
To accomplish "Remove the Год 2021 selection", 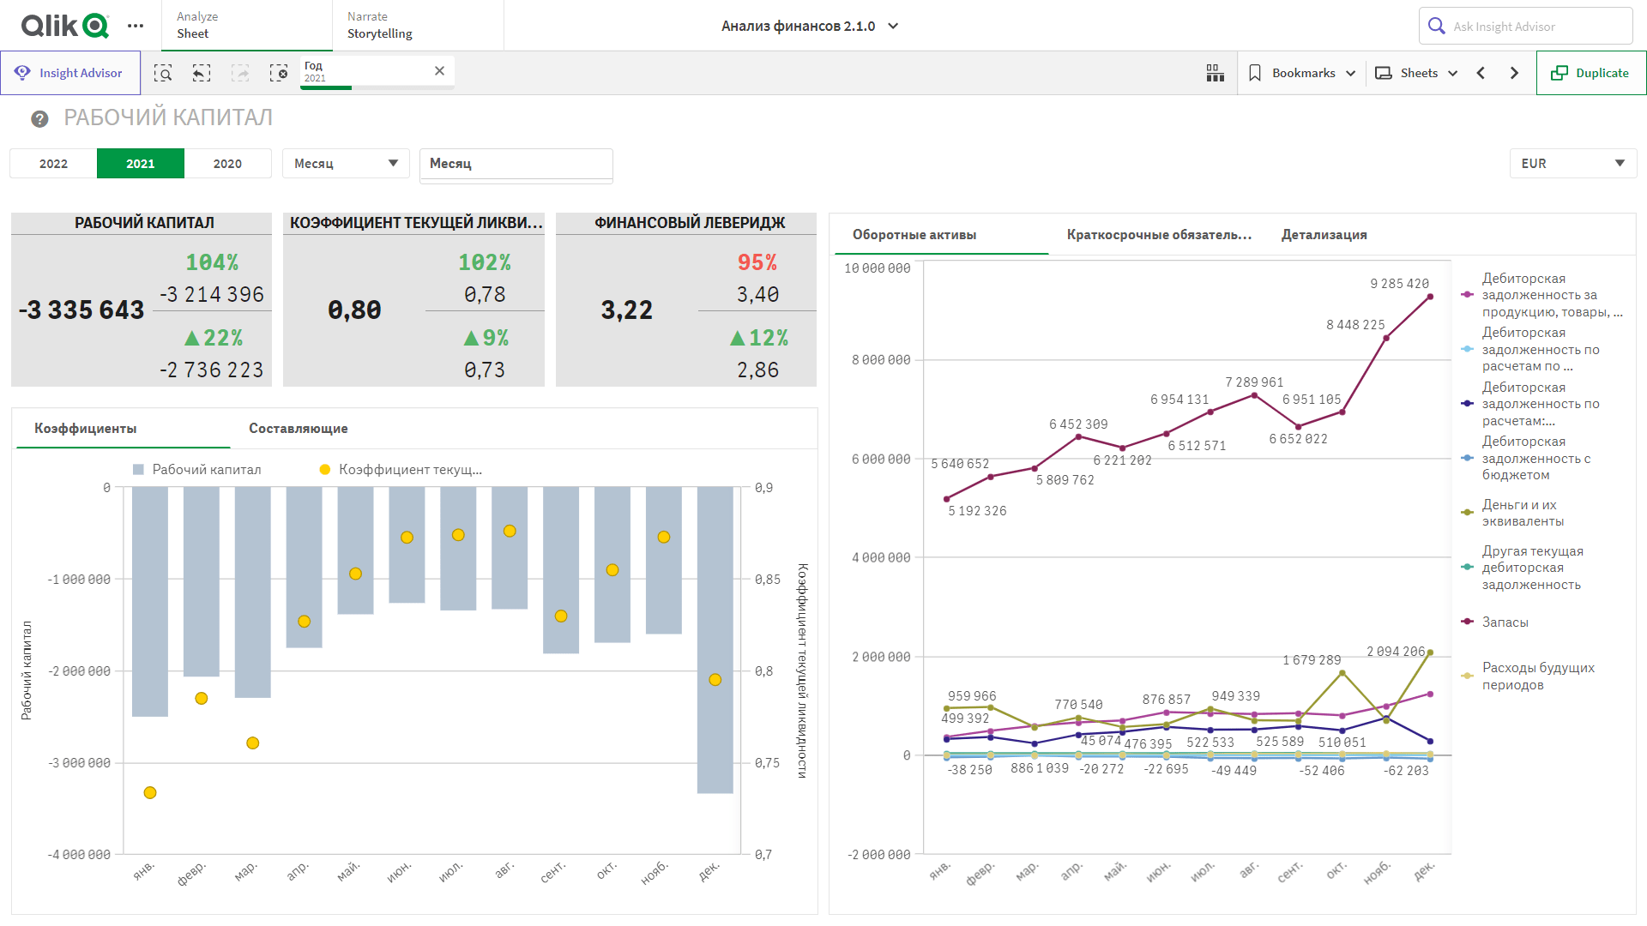I will coord(439,71).
